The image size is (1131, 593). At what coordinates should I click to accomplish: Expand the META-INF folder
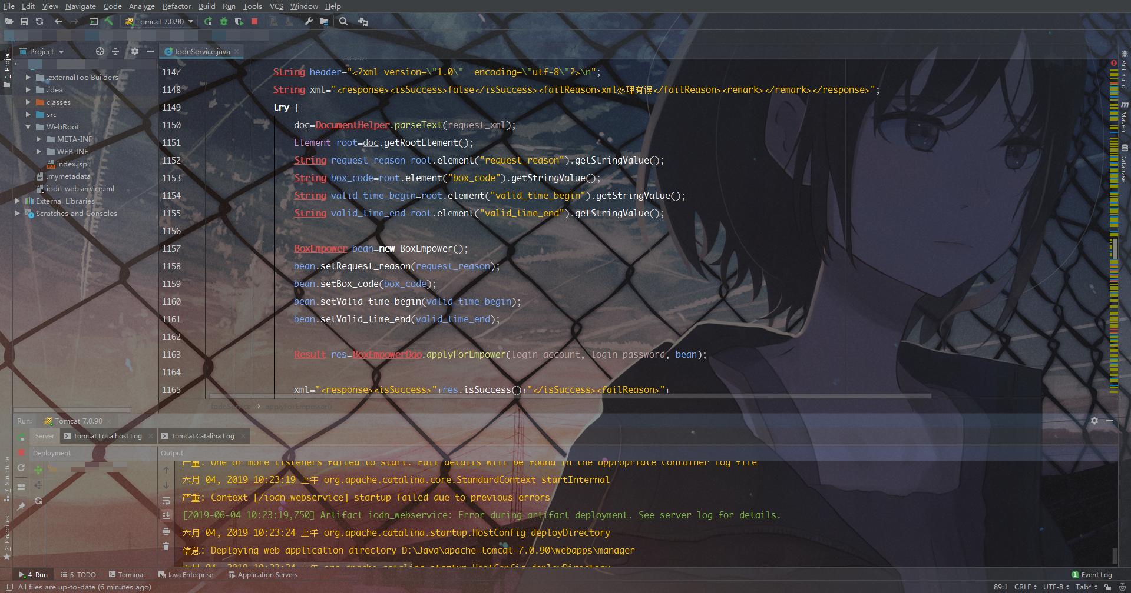point(38,139)
